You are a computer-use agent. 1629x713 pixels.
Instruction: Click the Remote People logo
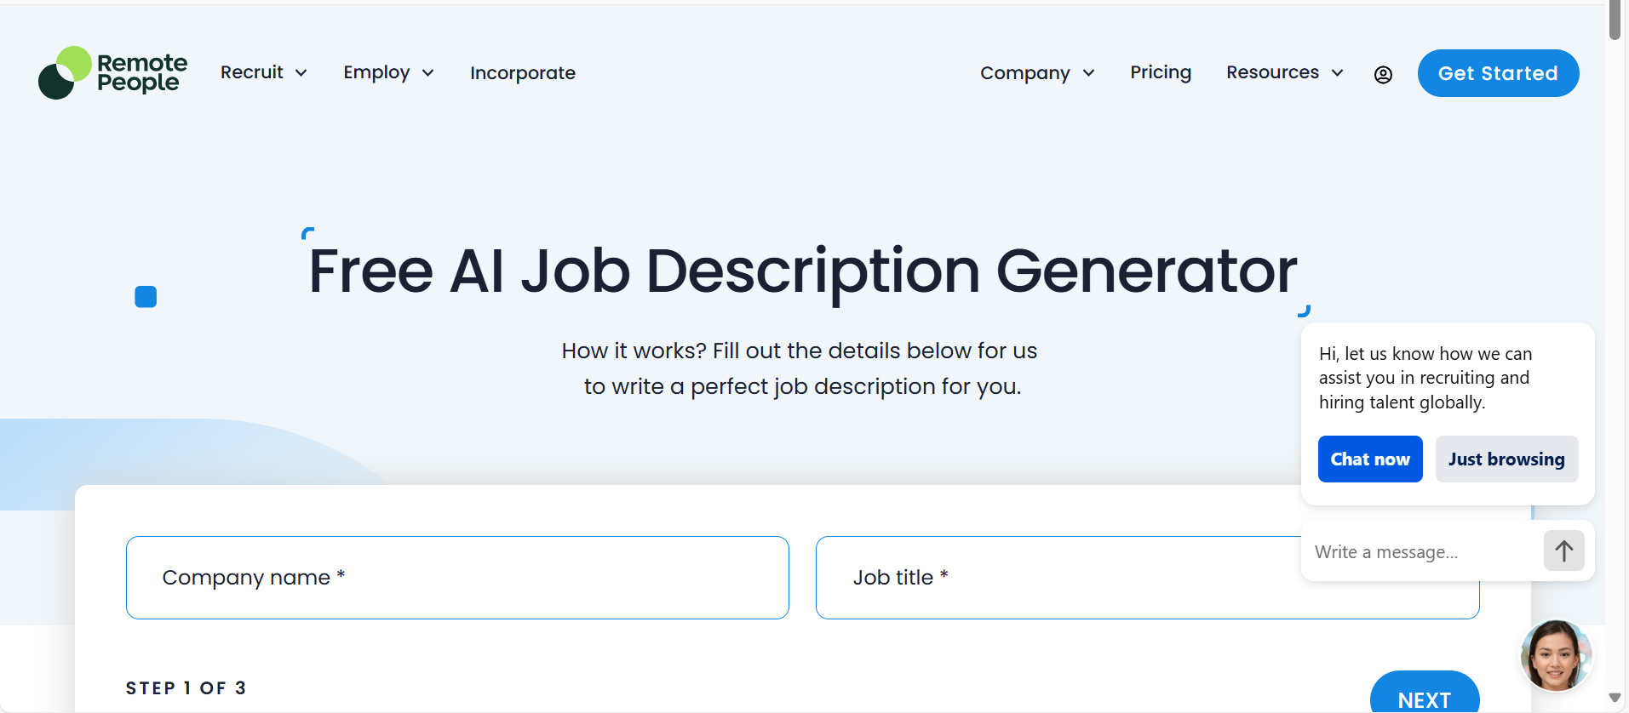[x=113, y=73]
